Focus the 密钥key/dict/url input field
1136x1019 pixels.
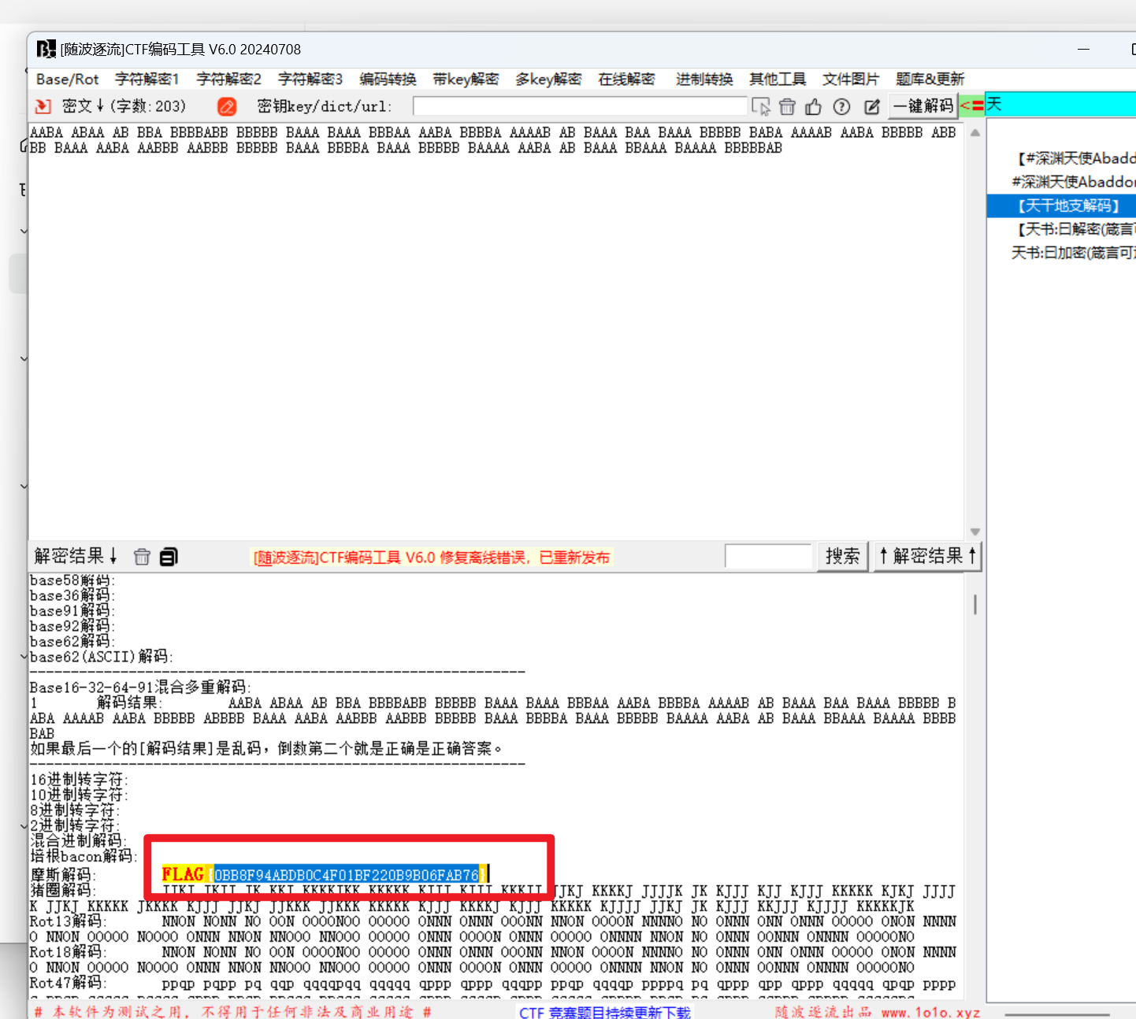tap(580, 106)
